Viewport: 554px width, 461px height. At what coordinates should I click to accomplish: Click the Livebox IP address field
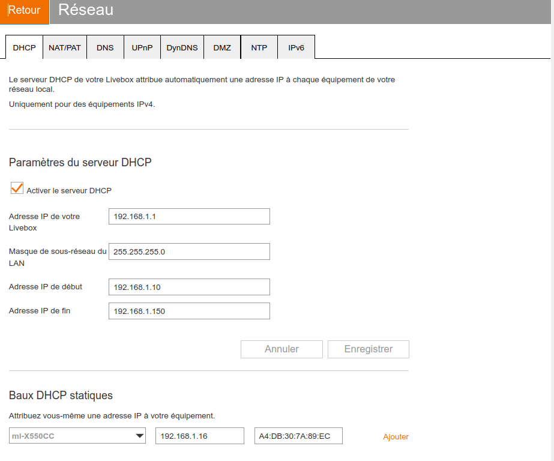pyautogui.click(x=189, y=217)
